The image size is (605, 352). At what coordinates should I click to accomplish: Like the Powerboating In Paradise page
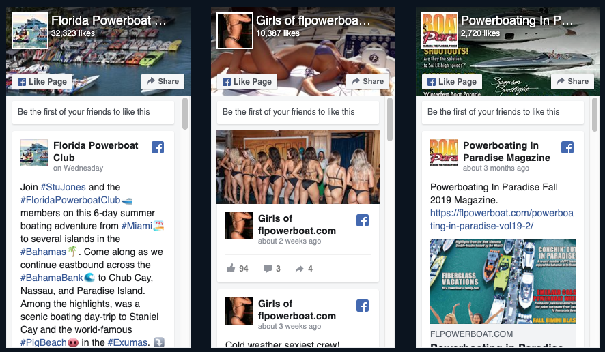click(452, 82)
